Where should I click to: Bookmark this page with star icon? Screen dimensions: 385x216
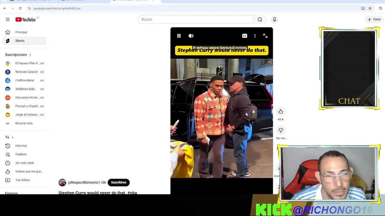[x=370, y=8]
